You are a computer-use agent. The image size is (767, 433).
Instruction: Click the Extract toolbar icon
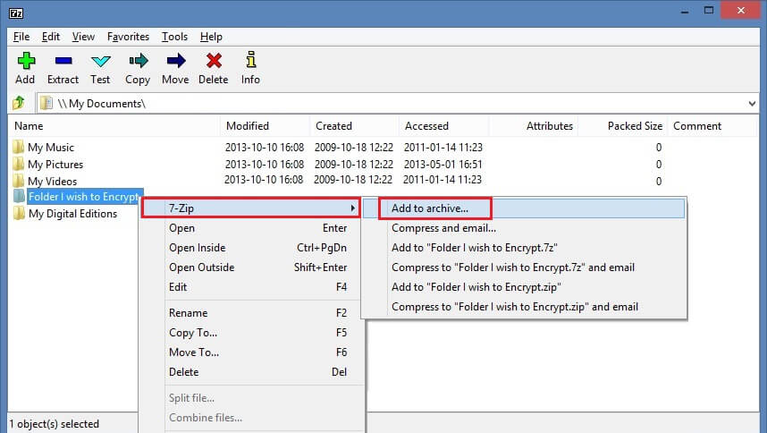(63, 62)
